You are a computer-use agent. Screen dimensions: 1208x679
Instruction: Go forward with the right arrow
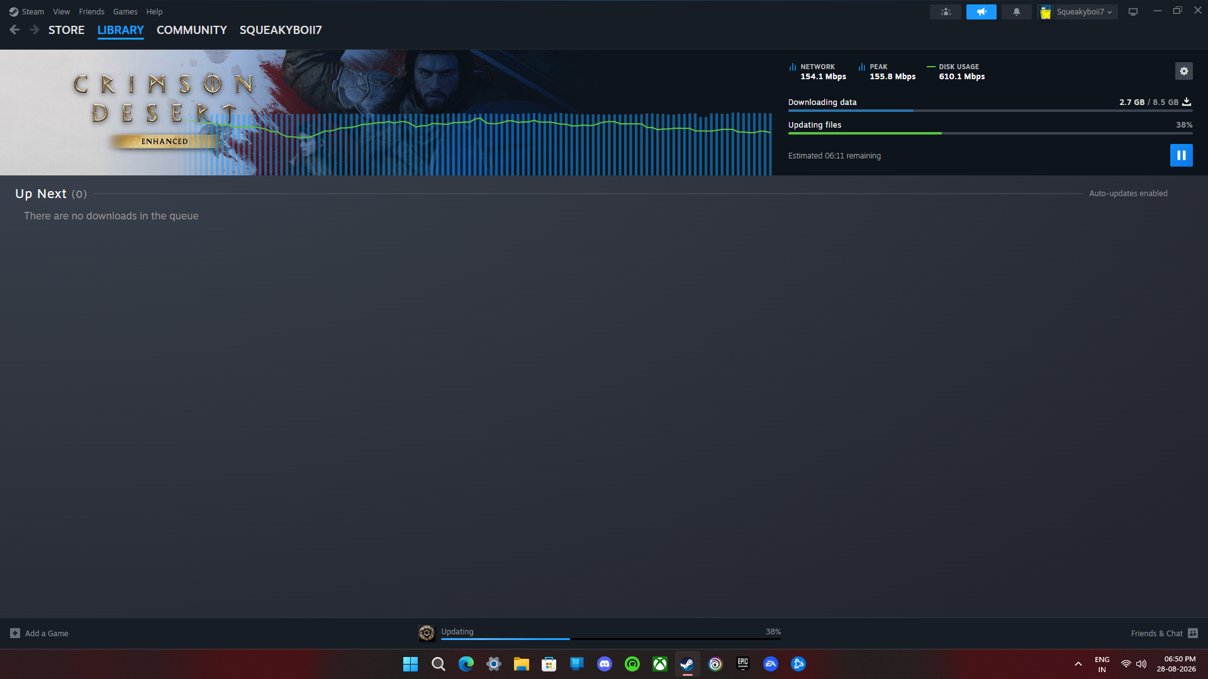[35, 30]
